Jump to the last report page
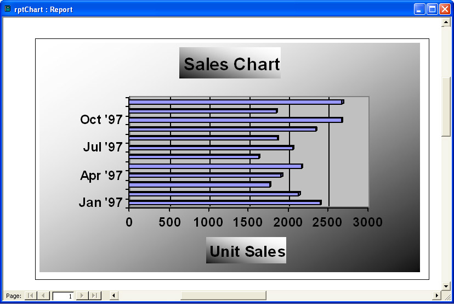The image size is (454, 304). 95,296
